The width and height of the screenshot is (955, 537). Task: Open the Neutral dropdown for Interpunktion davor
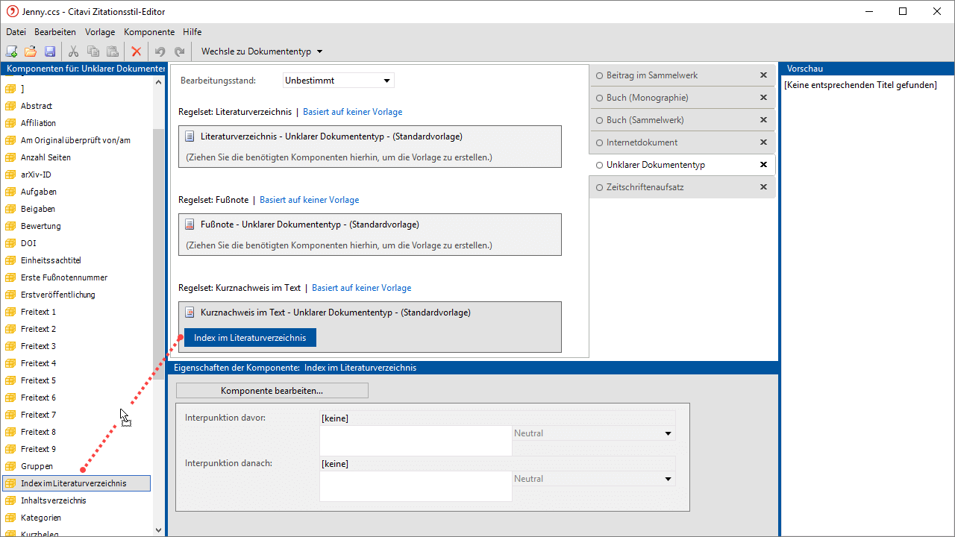(x=668, y=433)
